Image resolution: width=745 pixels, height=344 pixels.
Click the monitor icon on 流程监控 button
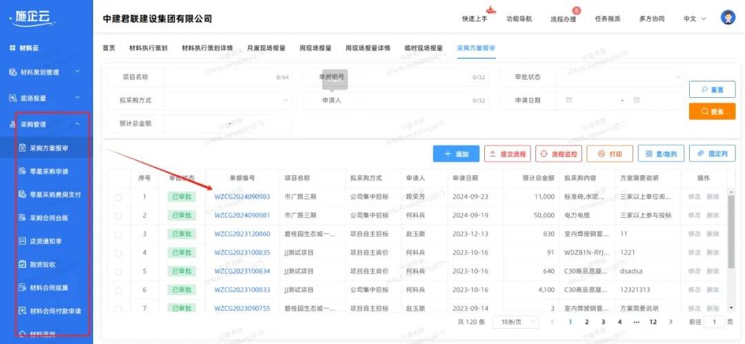(x=544, y=154)
